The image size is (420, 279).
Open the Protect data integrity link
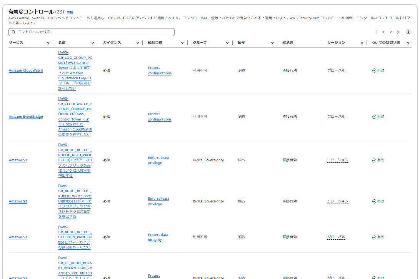pos(158,237)
